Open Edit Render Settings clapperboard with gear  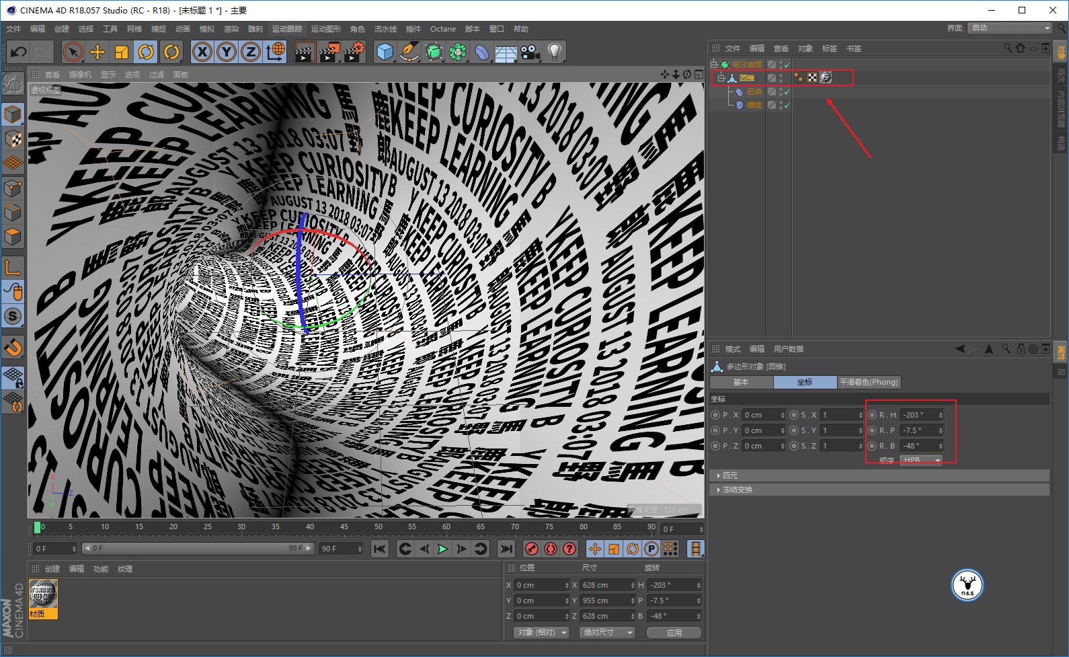(x=354, y=52)
